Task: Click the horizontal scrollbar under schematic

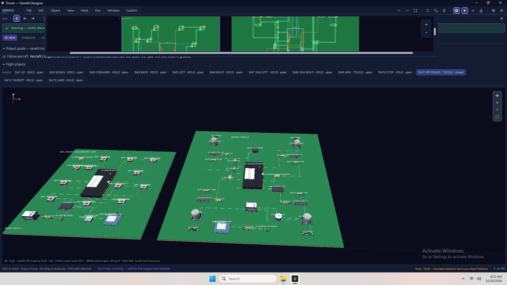Action: coord(241,53)
